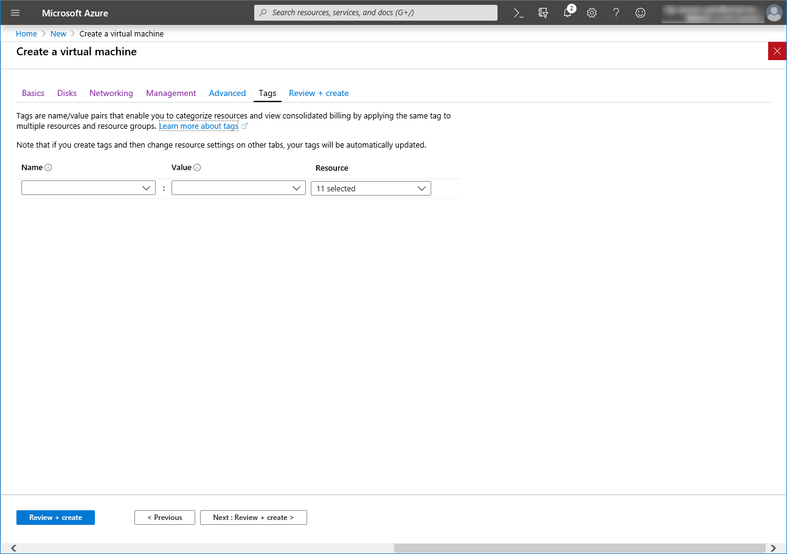The image size is (787, 554).
Task: Click the Previous button
Action: click(x=164, y=518)
